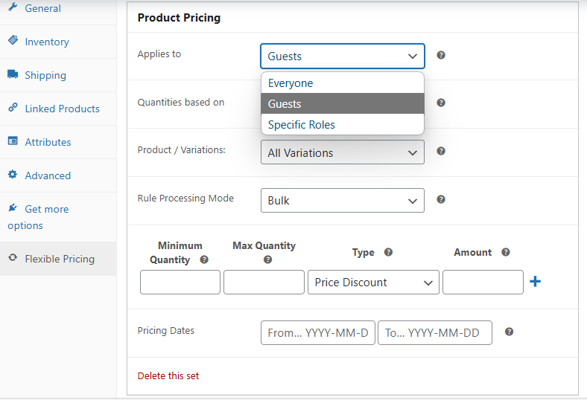Open the Flexible Pricing tab
Viewport: 587px width, 400px height.
click(x=60, y=259)
